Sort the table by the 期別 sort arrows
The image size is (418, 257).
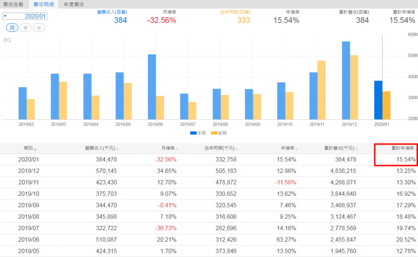click(36, 149)
